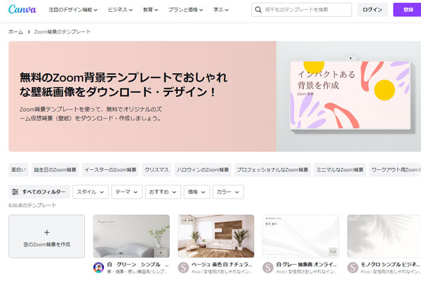This screenshot has width=421, height=281.
Task: Click the ログイン button
Action: click(373, 10)
